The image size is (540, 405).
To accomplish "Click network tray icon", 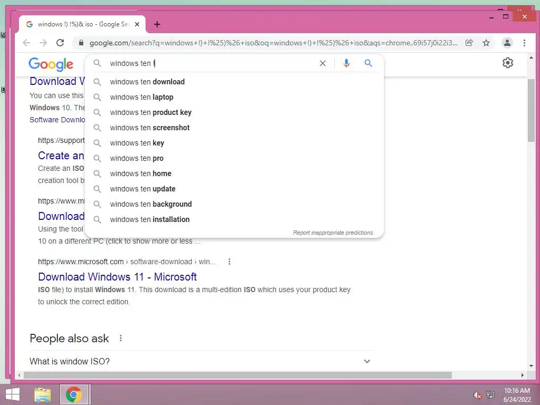I will pos(490,395).
